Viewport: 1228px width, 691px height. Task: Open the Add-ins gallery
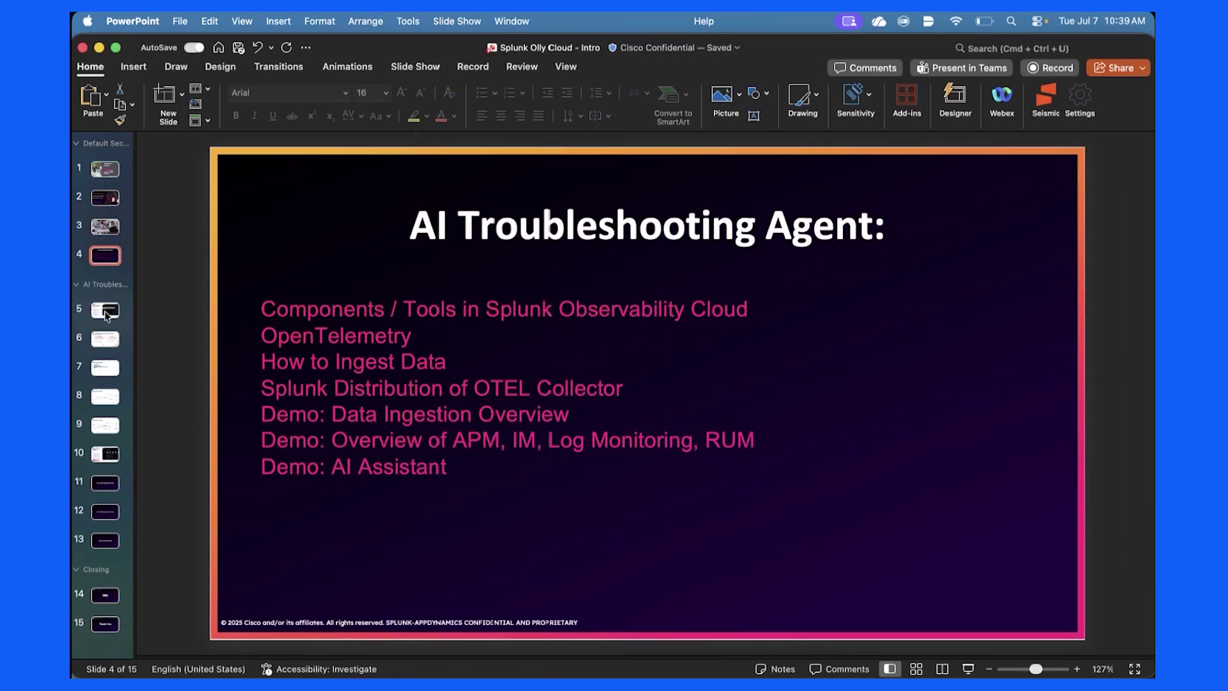click(906, 100)
